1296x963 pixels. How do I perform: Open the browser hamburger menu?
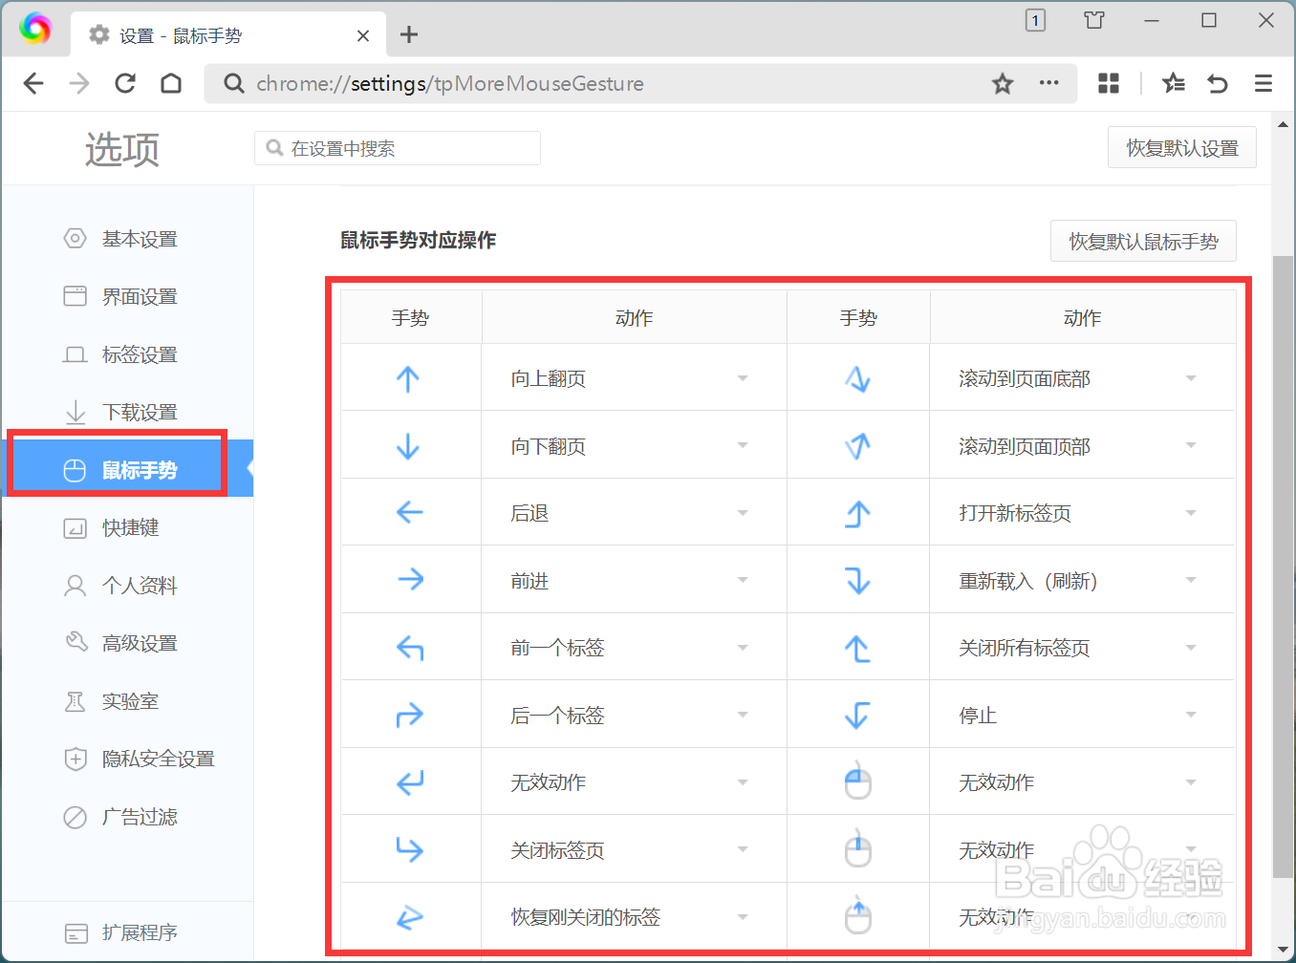click(x=1264, y=83)
